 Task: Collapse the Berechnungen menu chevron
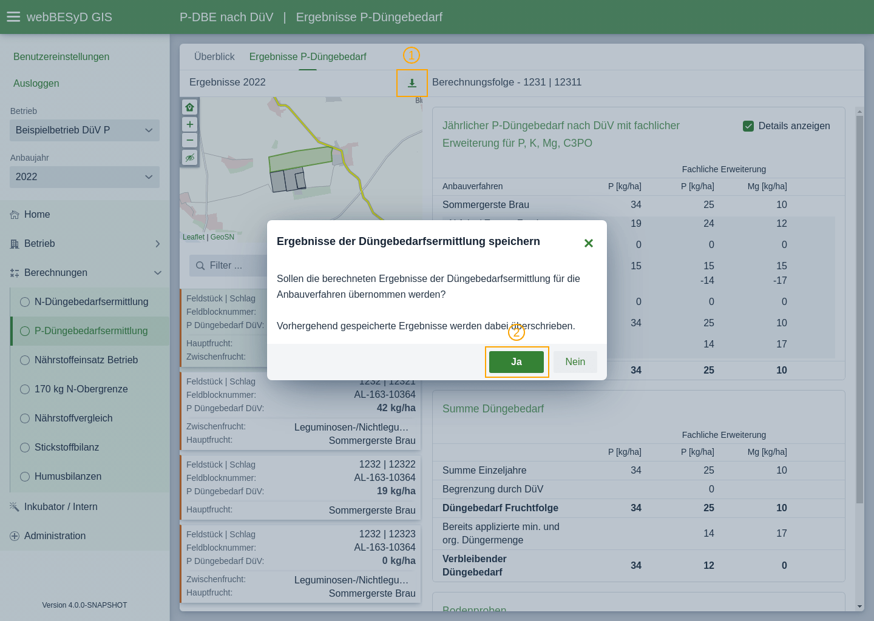(158, 273)
